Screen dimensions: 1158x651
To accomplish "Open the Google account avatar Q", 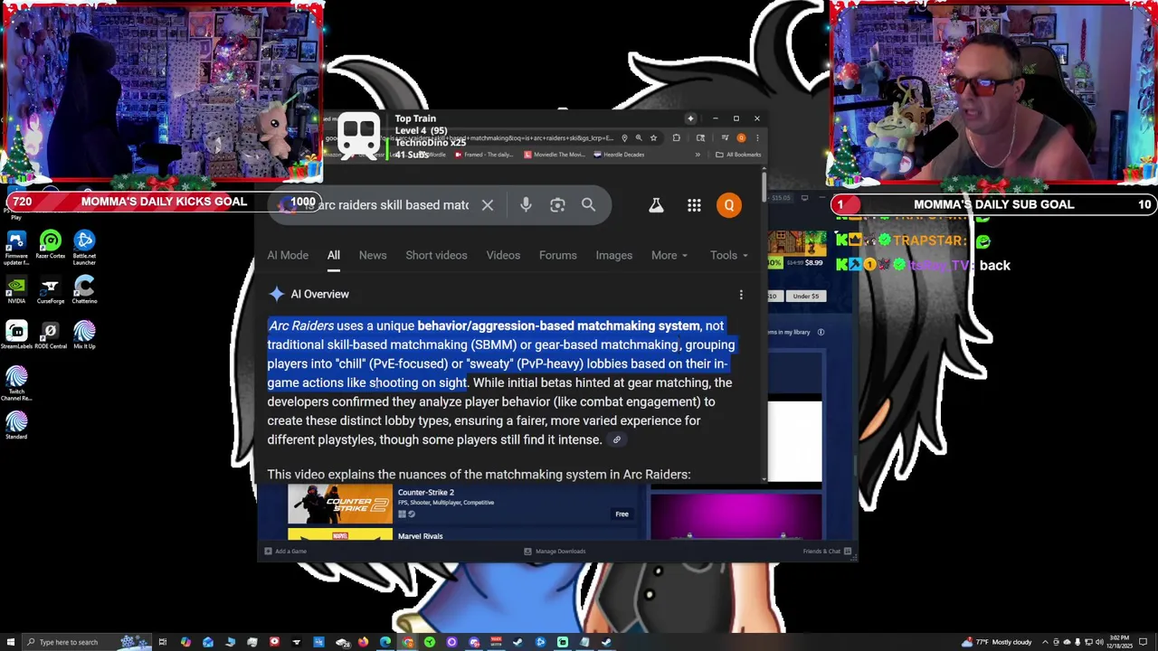I will (x=729, y=205).
